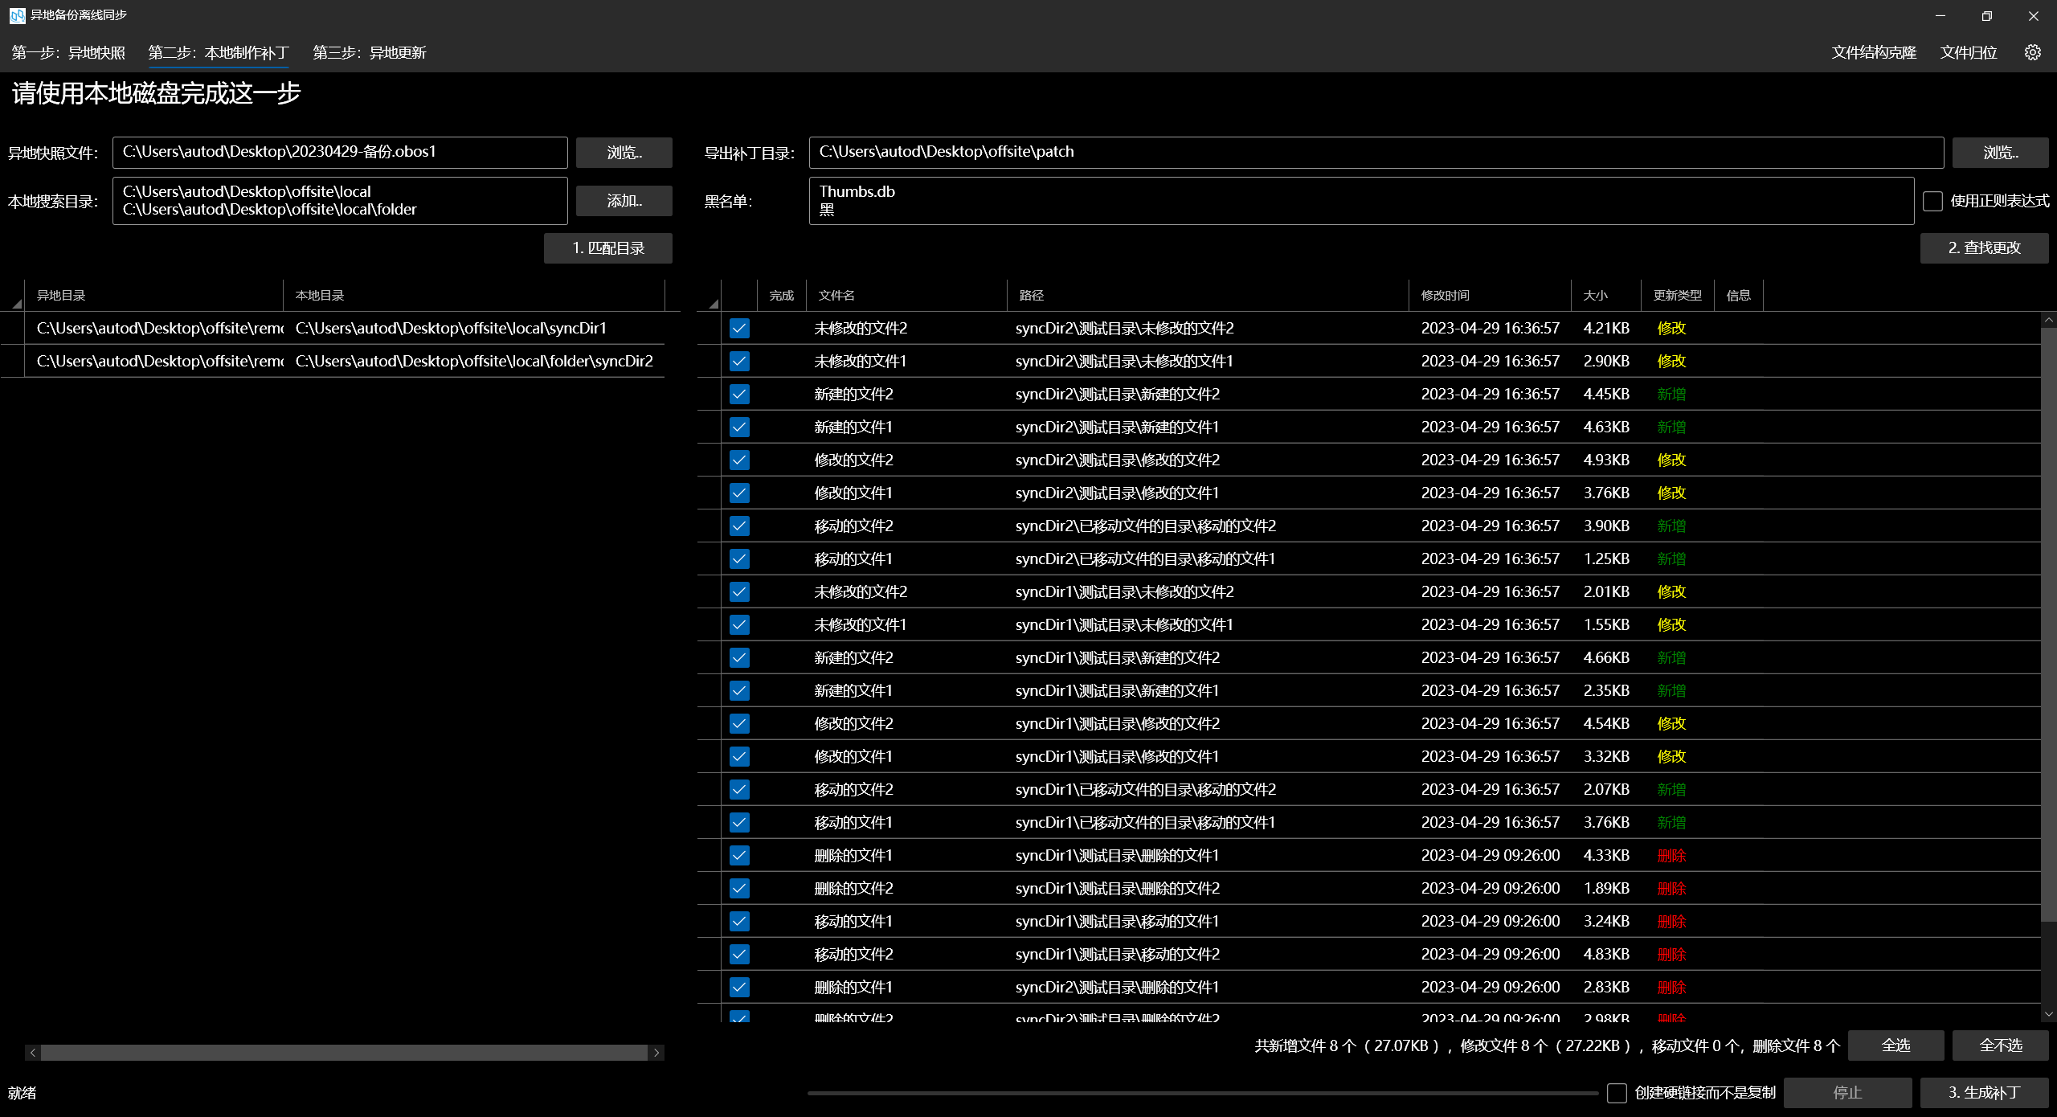
Task: Click 添加.. to add a local search directory
Action: [x=624, y=201]
